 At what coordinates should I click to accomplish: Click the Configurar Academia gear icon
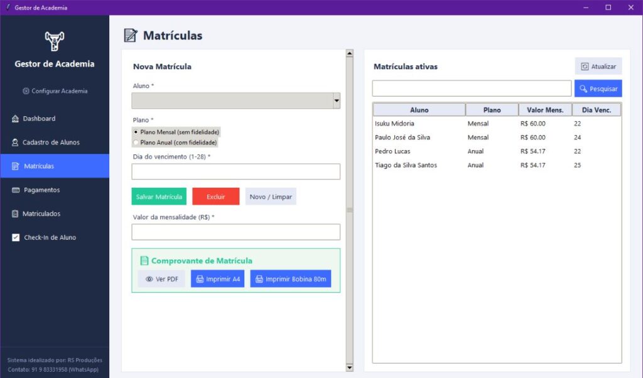26,91
